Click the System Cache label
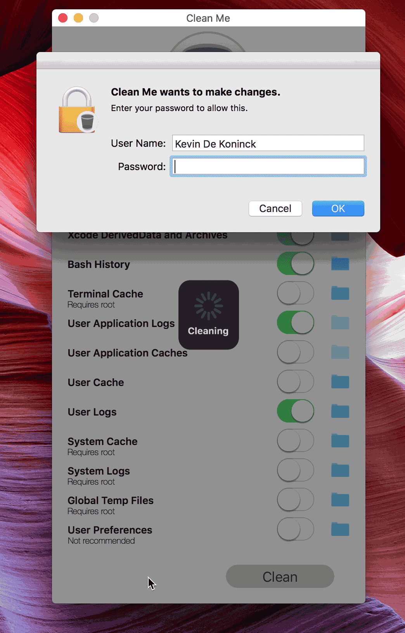Viewport: 405px width, 633px height. 102,442
